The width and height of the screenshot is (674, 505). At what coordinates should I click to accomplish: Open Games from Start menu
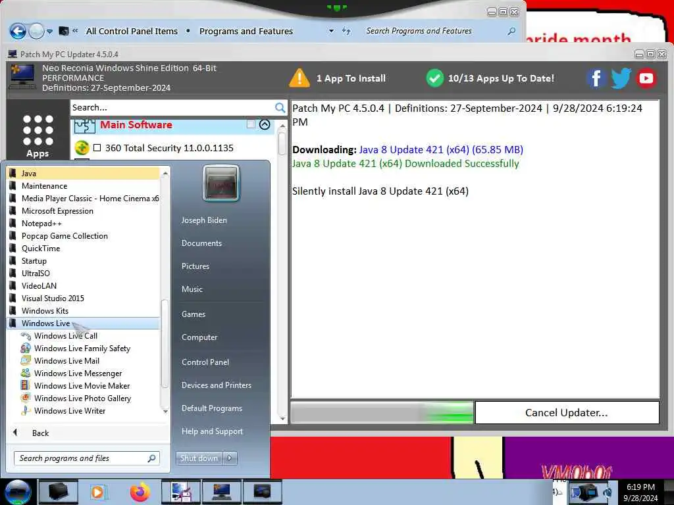tap(194, 314)
